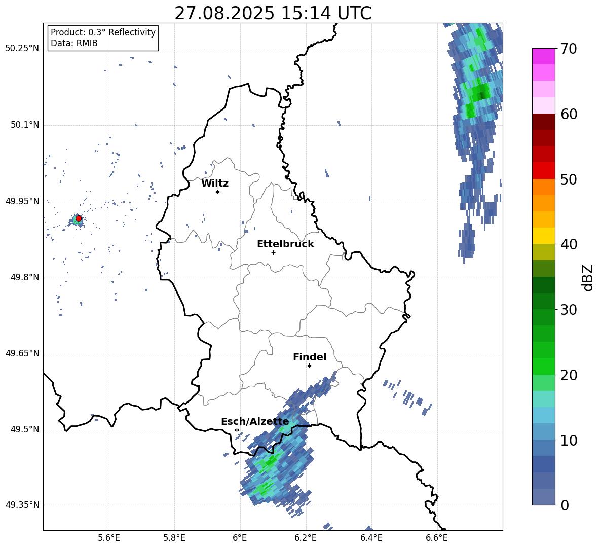Viewport: 600px width, 548px height.
Task: Click the 50.25°N latitude label
Action: pyautogui.click(x=22, y=49)
